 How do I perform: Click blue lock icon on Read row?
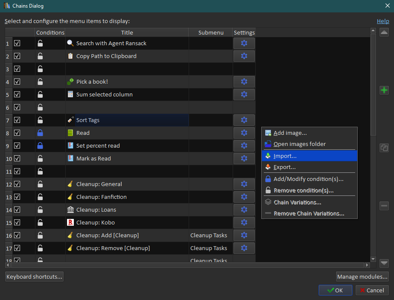coord(40,133)
